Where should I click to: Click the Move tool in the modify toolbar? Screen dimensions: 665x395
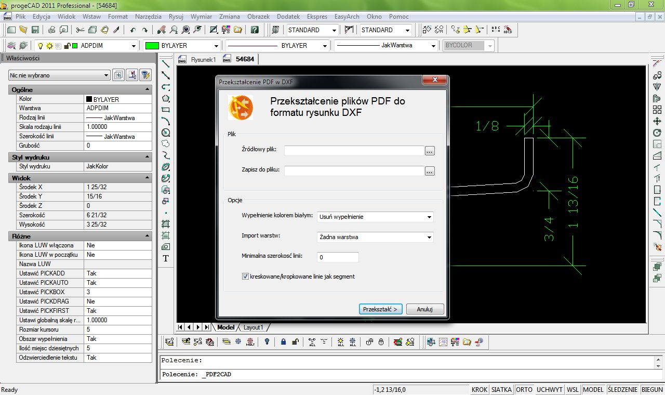[x=657, y=121]
